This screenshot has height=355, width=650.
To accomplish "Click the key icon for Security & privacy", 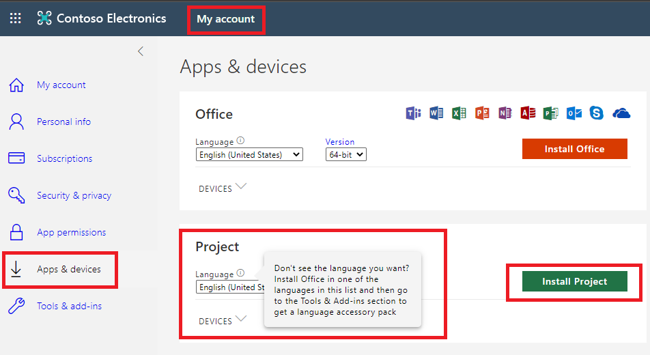I will point(16,195).
